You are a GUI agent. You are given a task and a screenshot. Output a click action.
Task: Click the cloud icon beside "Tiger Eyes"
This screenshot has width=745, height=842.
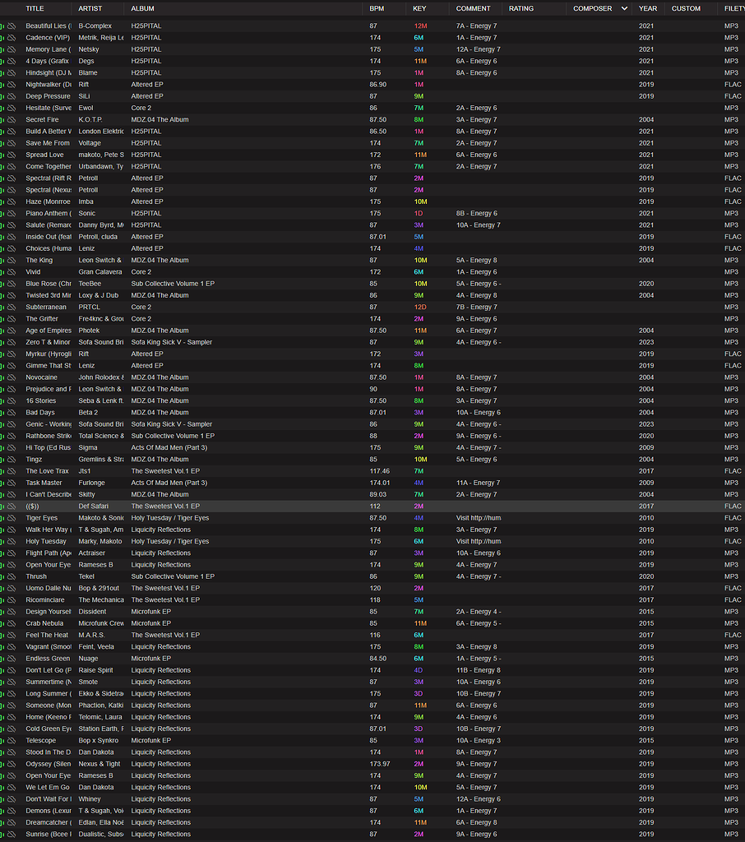[x=12, y=518]
